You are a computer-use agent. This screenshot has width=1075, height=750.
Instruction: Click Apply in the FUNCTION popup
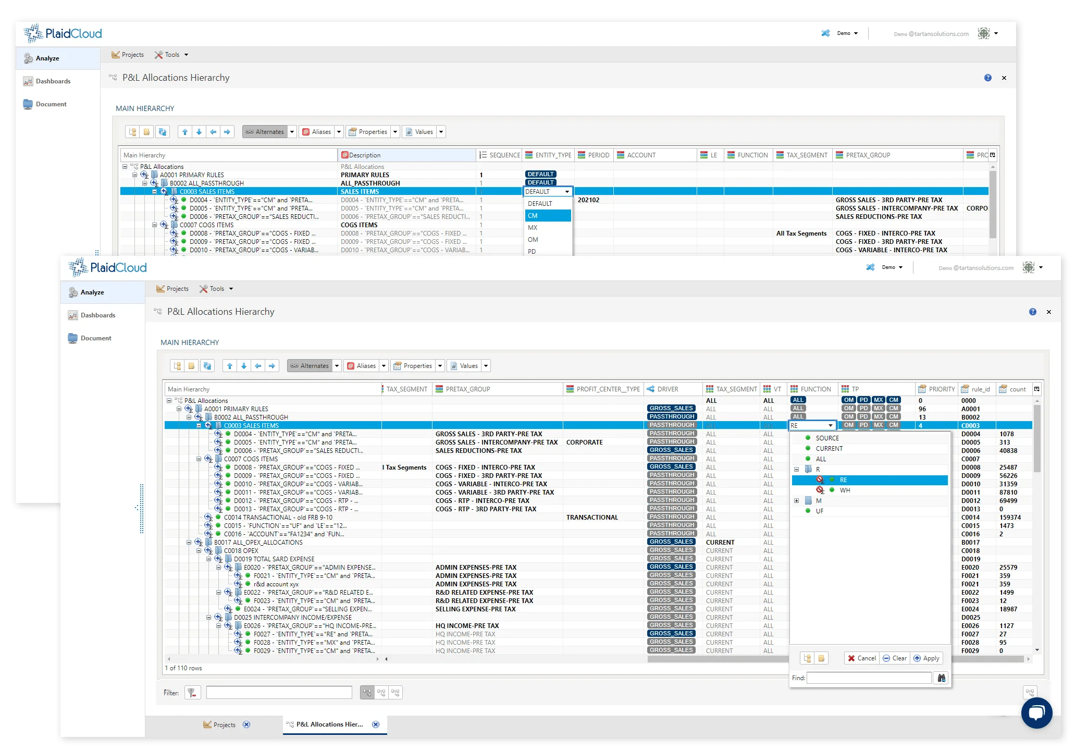(x=926, y=658)
